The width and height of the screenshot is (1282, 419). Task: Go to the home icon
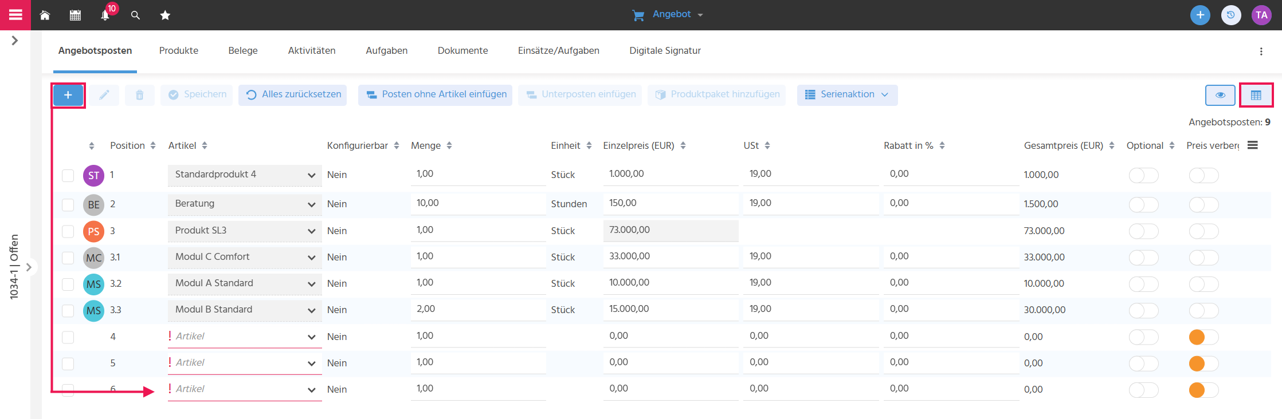(x=45, y=15)
